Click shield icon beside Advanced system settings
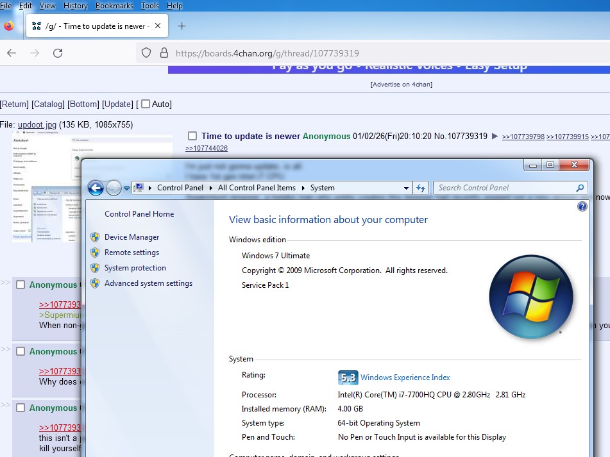The height and width of the screenshot is (457, 610). pyautogui.click(x=95, y=283)
